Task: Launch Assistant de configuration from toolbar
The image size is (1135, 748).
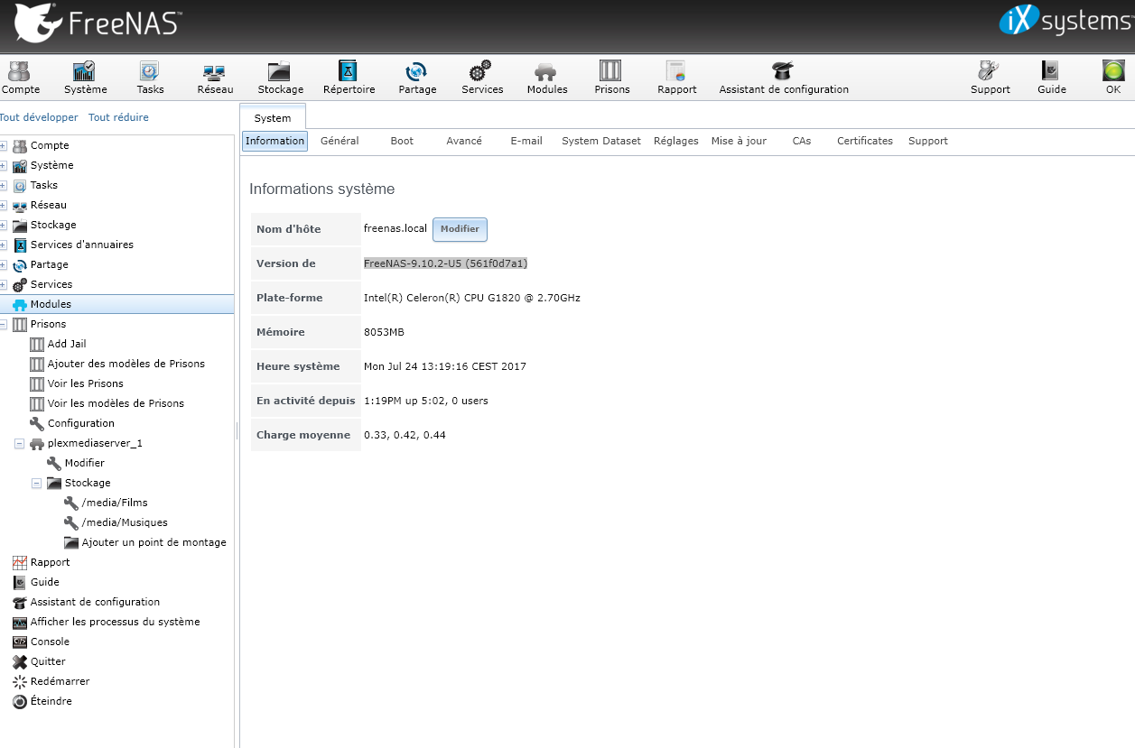Action: [x=783, y=78]
